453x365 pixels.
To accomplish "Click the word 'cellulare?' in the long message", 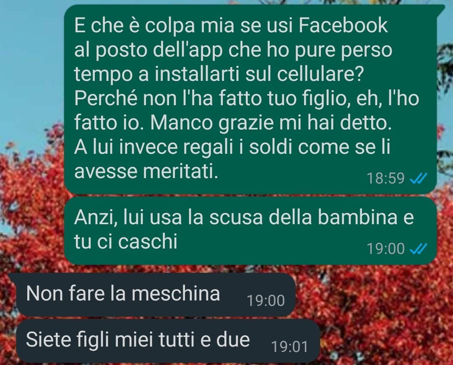I will (320, 74).
